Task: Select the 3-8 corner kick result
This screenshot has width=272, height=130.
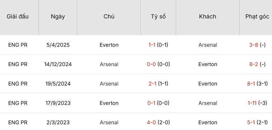Action: pyautogui.click(x=254, y=45)
